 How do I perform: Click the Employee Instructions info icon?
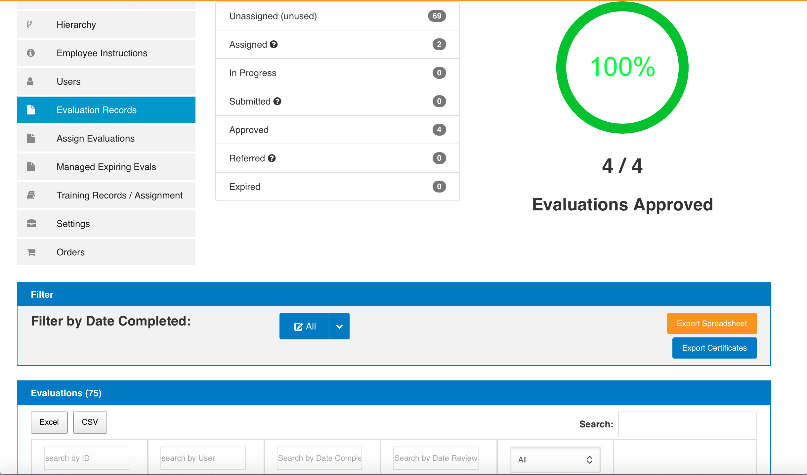click(x=31, y=53)
